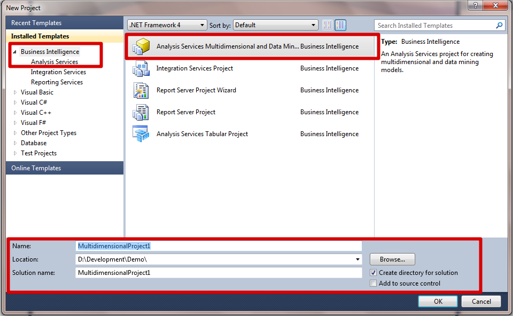Select the Analysis Services Multidimensional project icon

tap(141, 46)
